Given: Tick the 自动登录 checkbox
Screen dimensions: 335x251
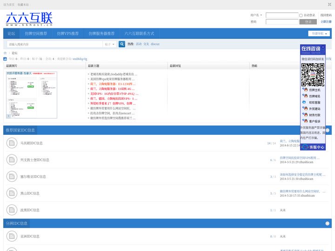Looking at the screenshot, I should 301,15.
